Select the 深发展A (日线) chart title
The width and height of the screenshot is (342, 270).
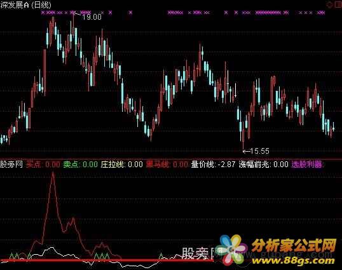coord(25,5)
